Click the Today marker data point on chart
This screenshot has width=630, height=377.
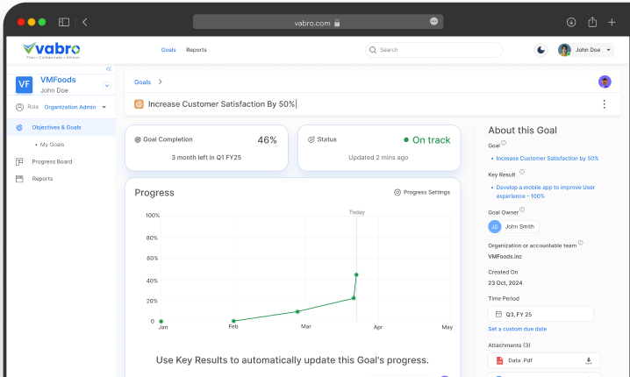[x=356, y=274]
